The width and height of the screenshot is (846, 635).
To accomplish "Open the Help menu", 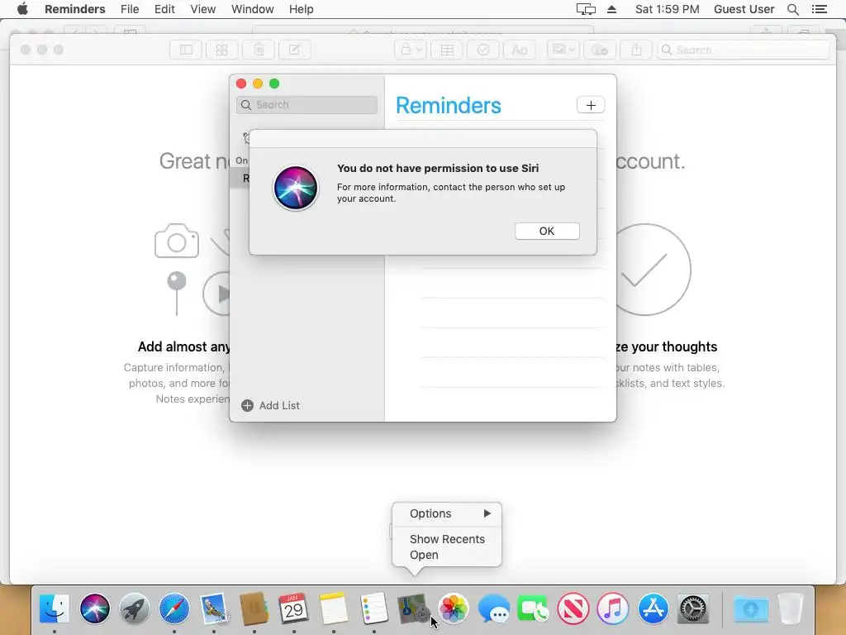I will tap(301, 9).
